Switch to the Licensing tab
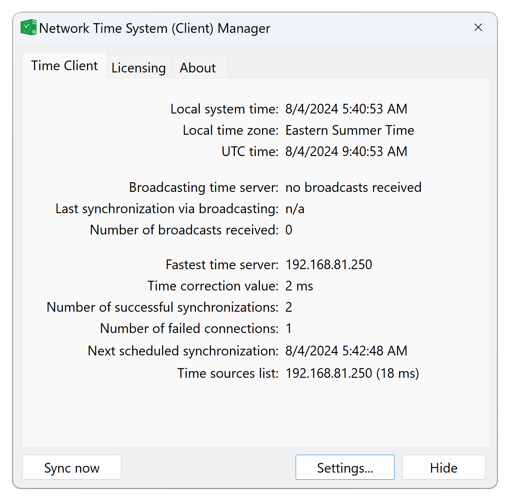 139,68
